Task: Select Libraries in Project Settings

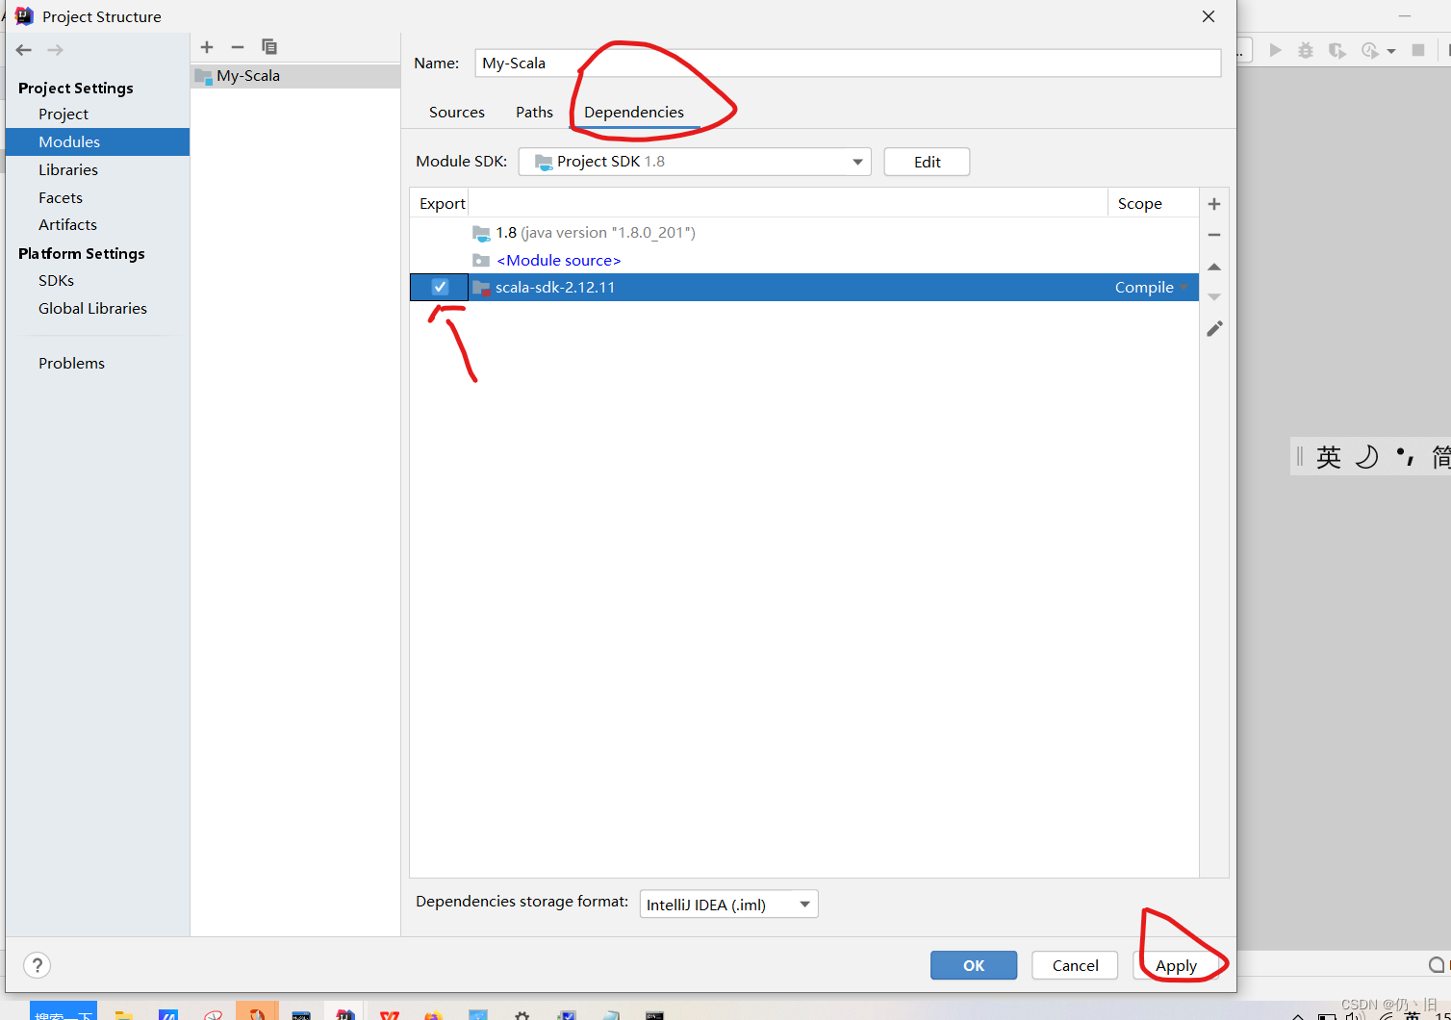Action: click(x=68, y=169)
